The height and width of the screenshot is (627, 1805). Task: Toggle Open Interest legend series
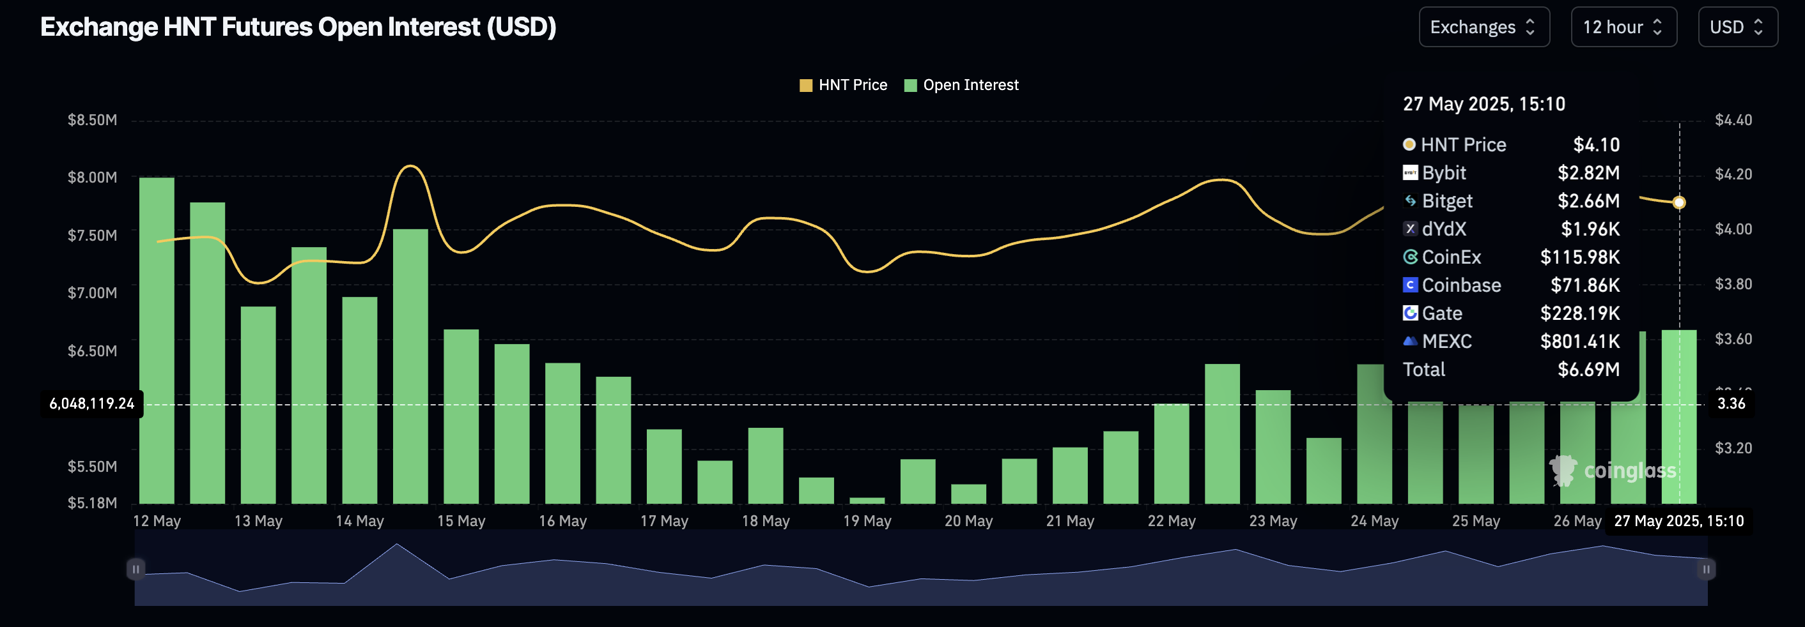tap(961, 85)
